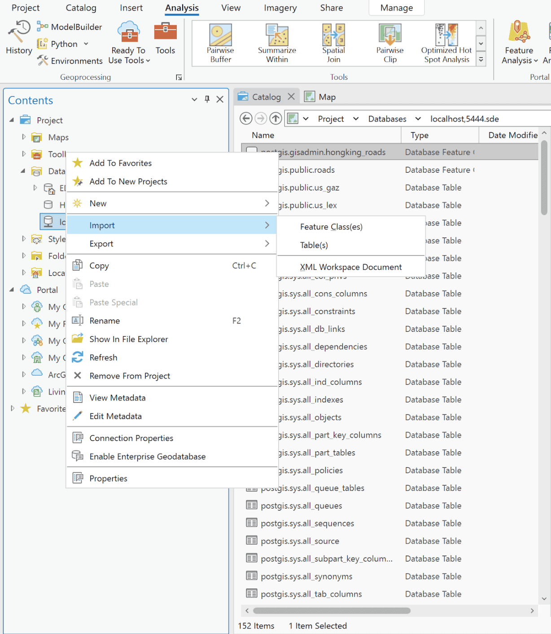Launch the Spatial Join tool

coord(333,43)
